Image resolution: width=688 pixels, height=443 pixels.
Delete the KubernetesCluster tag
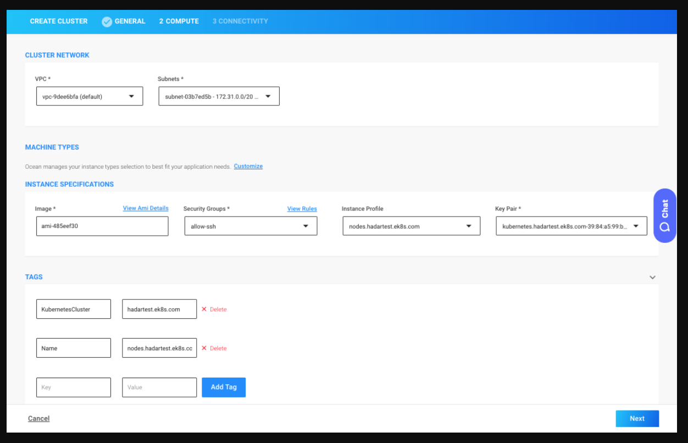[214, 309]
